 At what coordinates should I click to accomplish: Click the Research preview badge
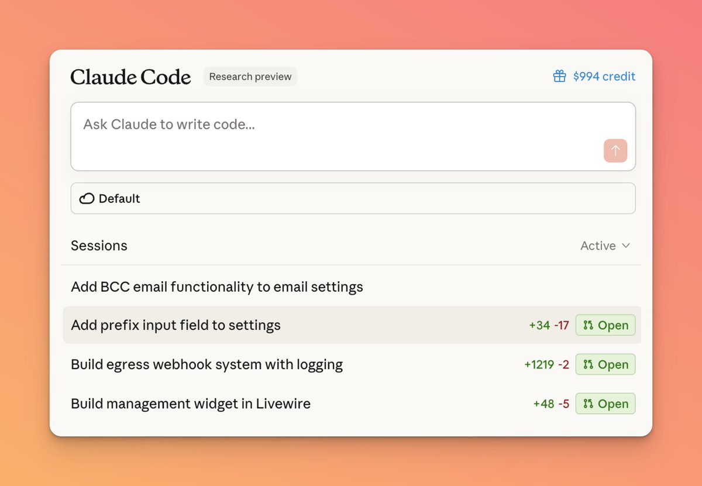(x=250, y=77)
